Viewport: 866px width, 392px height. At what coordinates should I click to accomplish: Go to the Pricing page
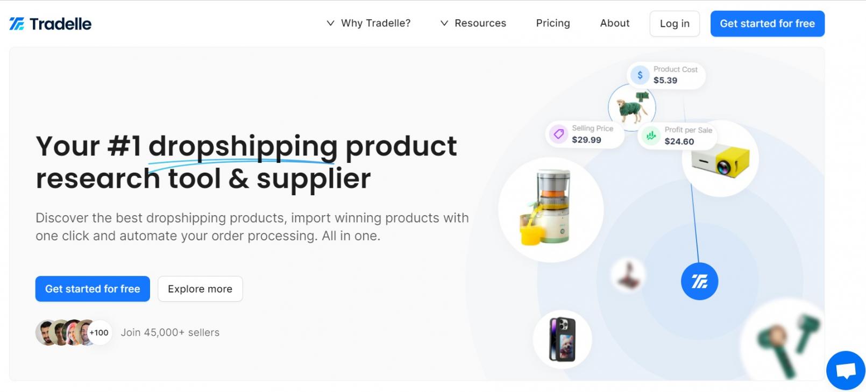tap(553, 23)
